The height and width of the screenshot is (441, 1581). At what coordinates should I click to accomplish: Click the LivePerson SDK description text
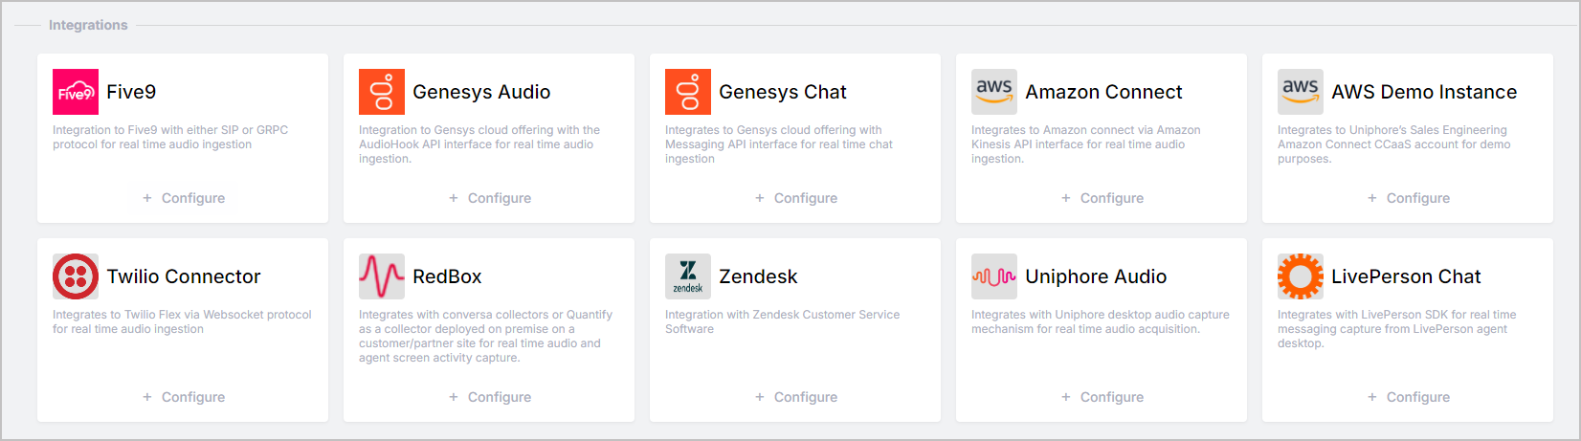point(1397,329)
